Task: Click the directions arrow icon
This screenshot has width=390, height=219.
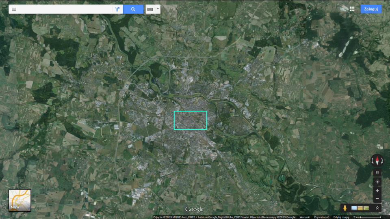Action: pyautogui.click(x=117, y=9)
